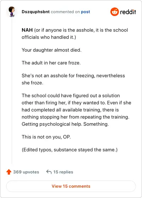
Task: Click the "She's not an asshole for freezing" paragraph
Action: coord(73,79)
